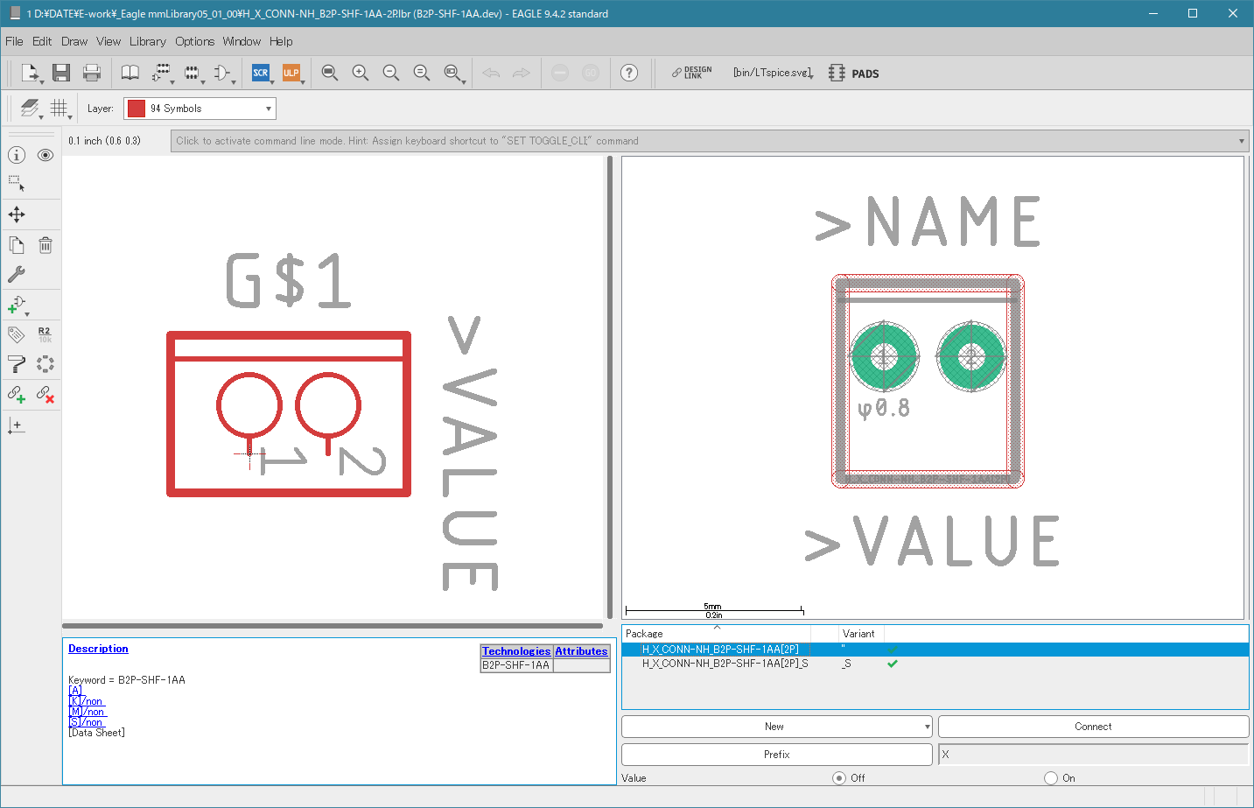Open the New package variant dropdown
The width and height of the screenshot is (1254, 808).
pyautogui.click(x=927, y=727)
